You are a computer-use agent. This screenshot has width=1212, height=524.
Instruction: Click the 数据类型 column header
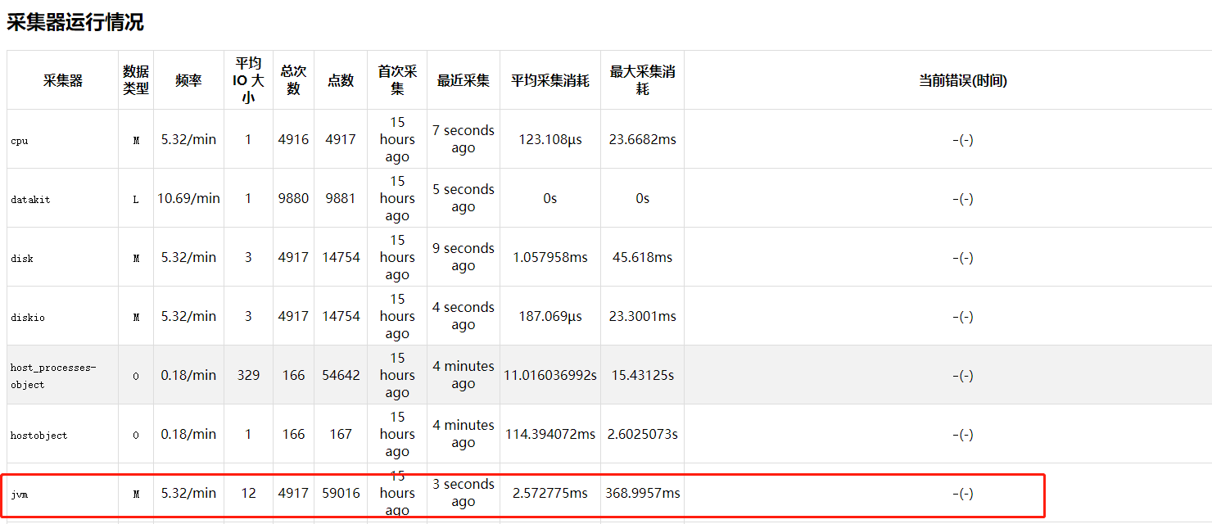136,80
